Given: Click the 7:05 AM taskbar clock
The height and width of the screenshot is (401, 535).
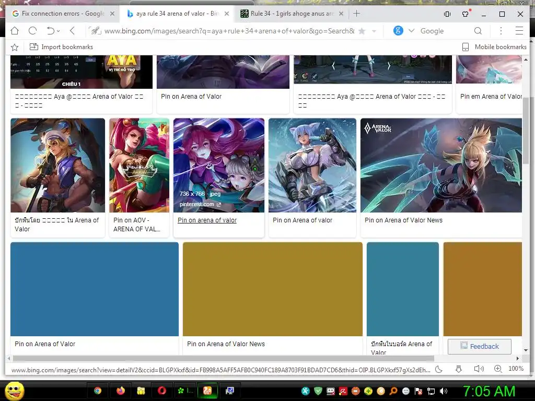Looking at the screenshot, I should (x=489, y=391).
